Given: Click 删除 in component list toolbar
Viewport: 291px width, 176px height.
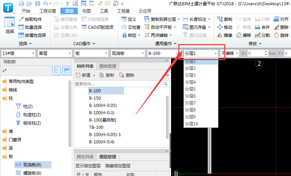Looking at the screenshot, I should pyautogui.click(x=127, y=75).
